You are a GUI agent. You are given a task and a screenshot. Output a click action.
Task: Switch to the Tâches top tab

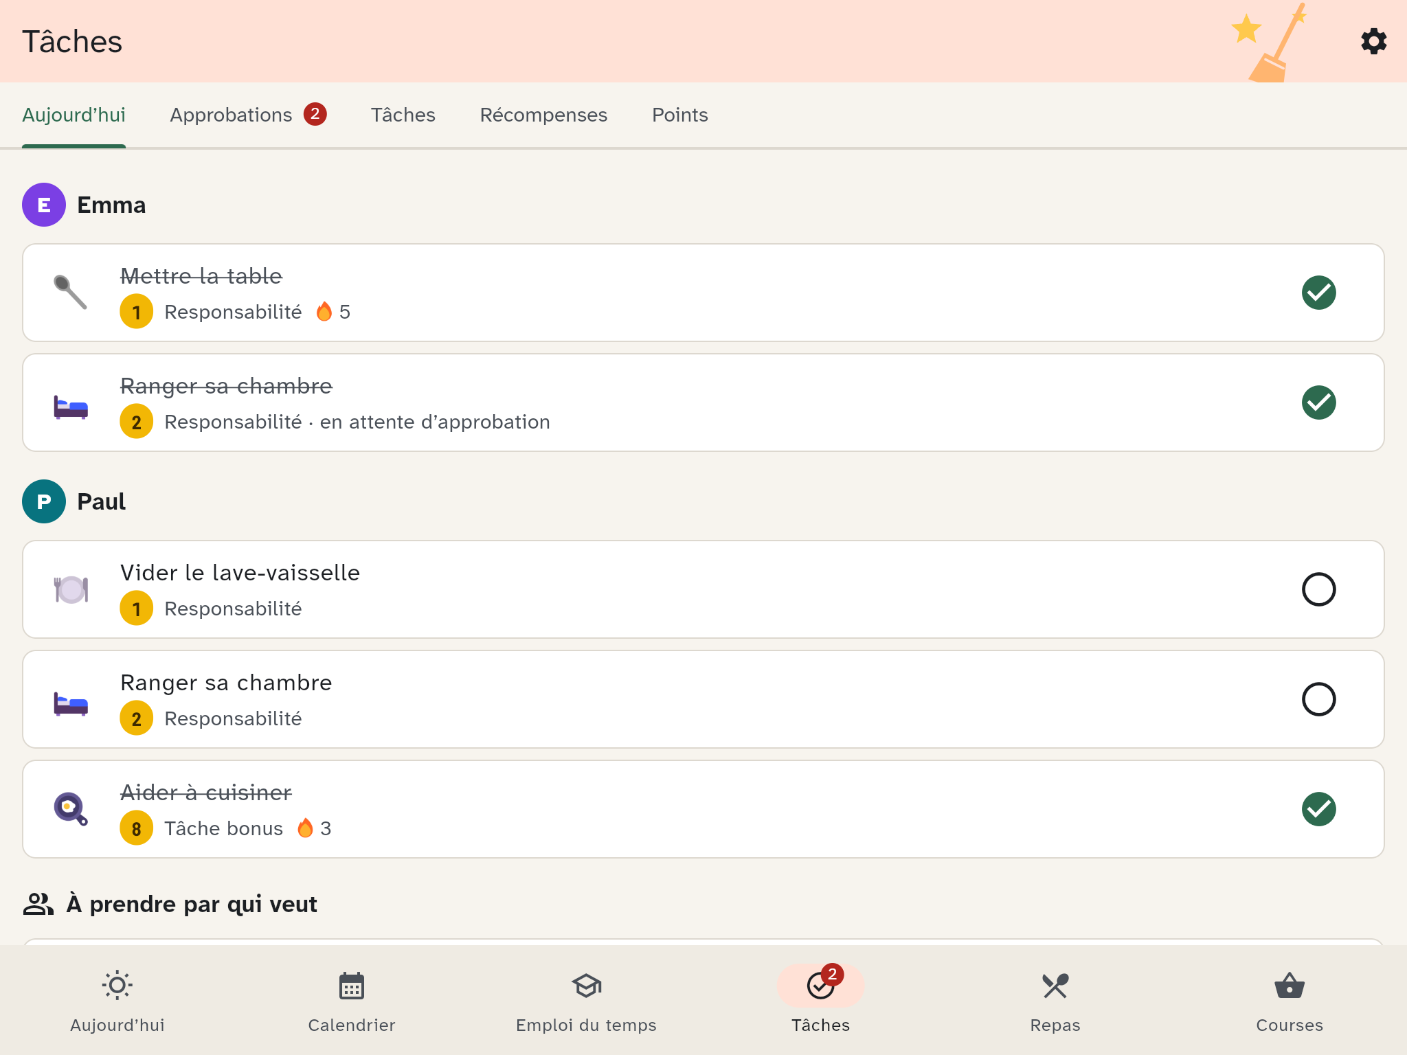(403, 115)
